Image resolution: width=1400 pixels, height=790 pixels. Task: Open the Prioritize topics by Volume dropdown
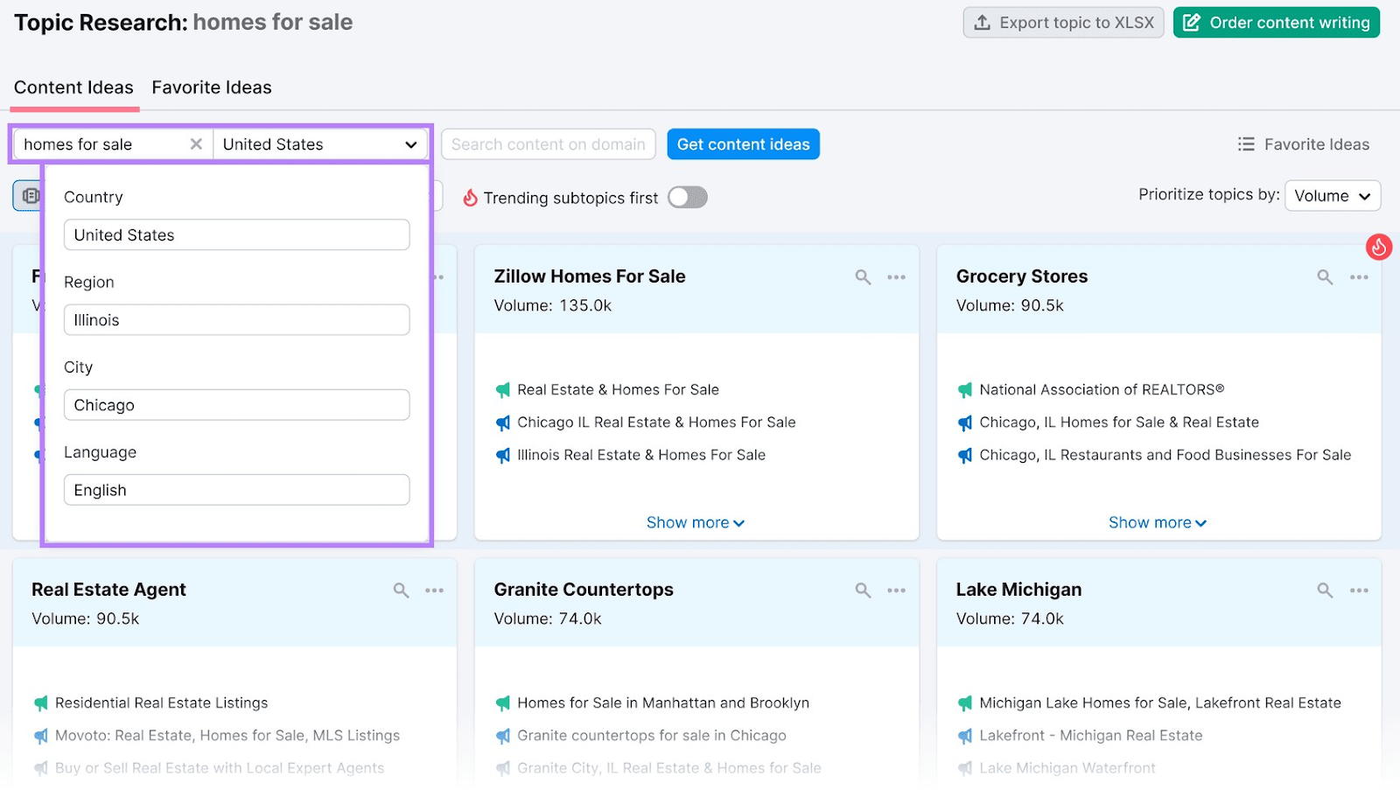(1332, 196)
